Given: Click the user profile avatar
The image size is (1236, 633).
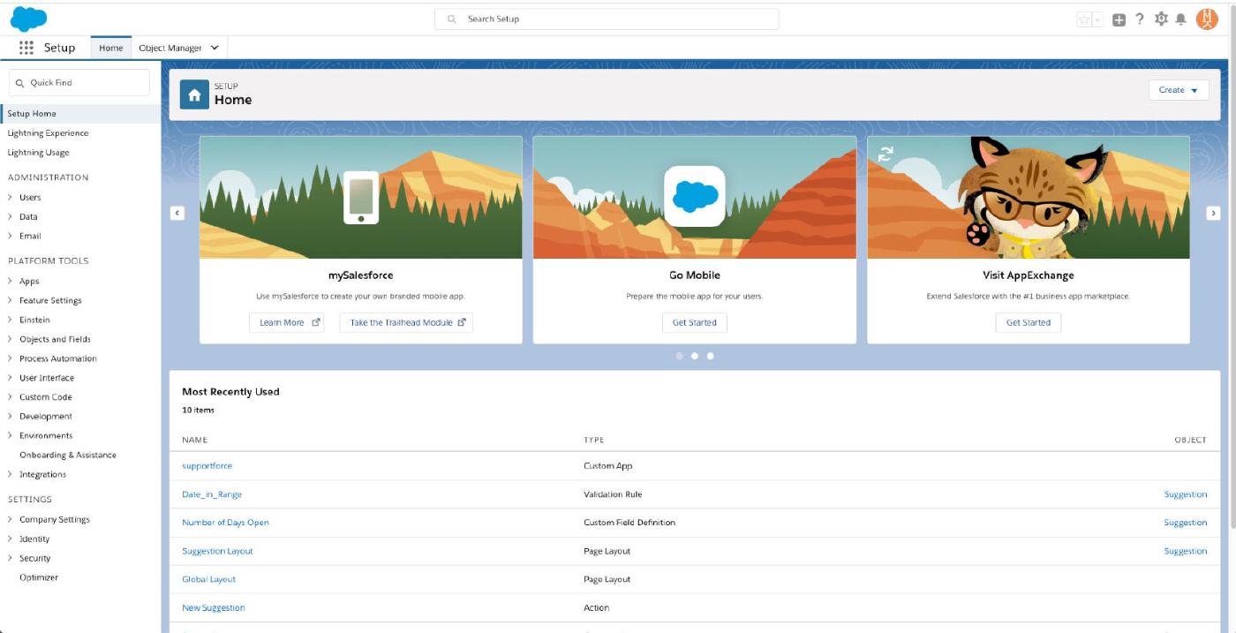Looking at the screenshot, I should [1207, 19].
